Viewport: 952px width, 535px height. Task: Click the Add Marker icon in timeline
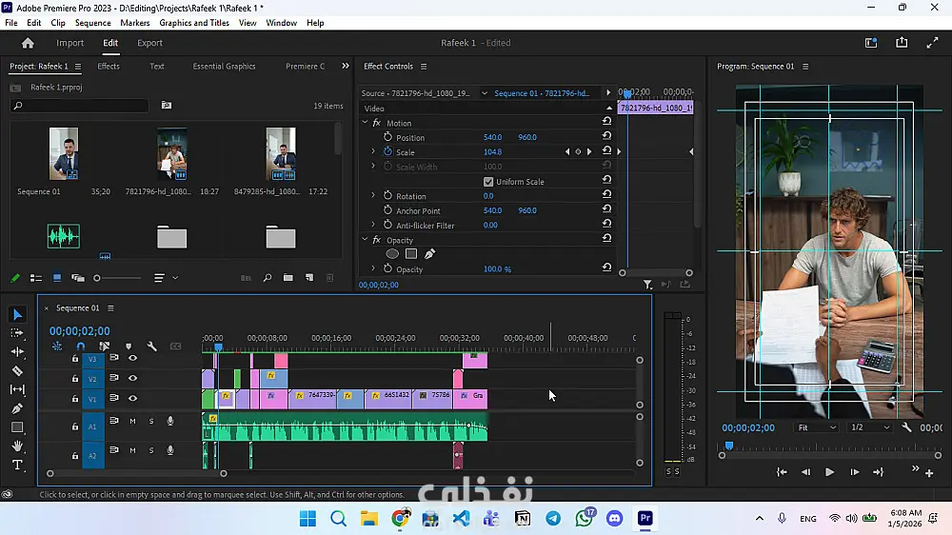click(x=129, y=347)
